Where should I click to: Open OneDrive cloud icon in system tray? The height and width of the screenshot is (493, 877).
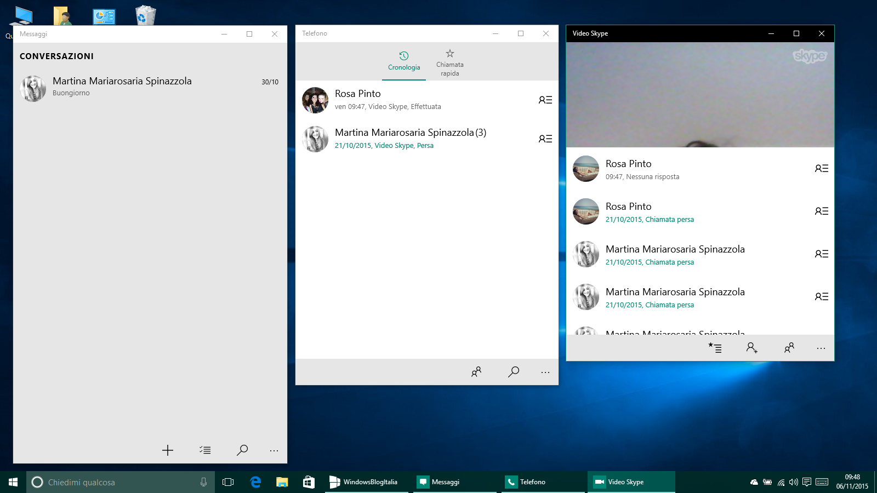tap(754, 482)
